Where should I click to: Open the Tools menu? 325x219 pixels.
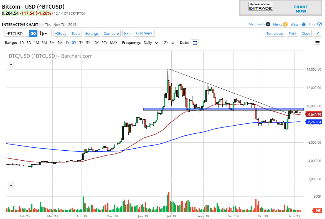[76, 33]
